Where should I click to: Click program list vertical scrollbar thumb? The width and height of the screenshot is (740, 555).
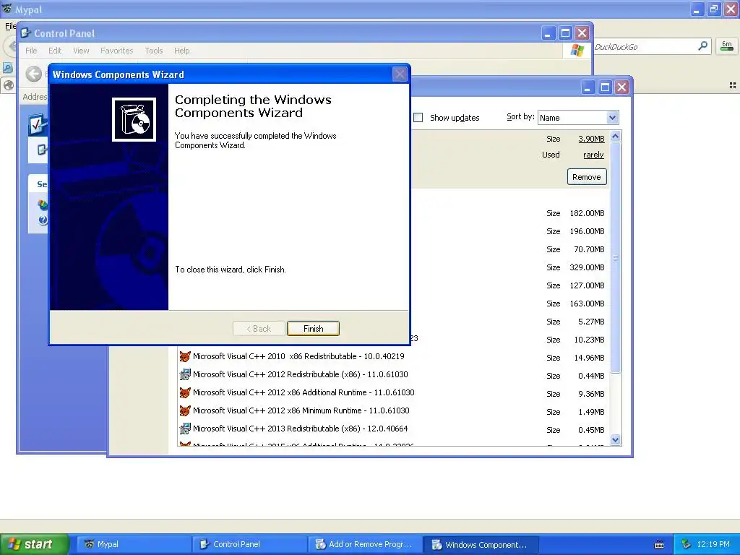[x=615, y=258]
